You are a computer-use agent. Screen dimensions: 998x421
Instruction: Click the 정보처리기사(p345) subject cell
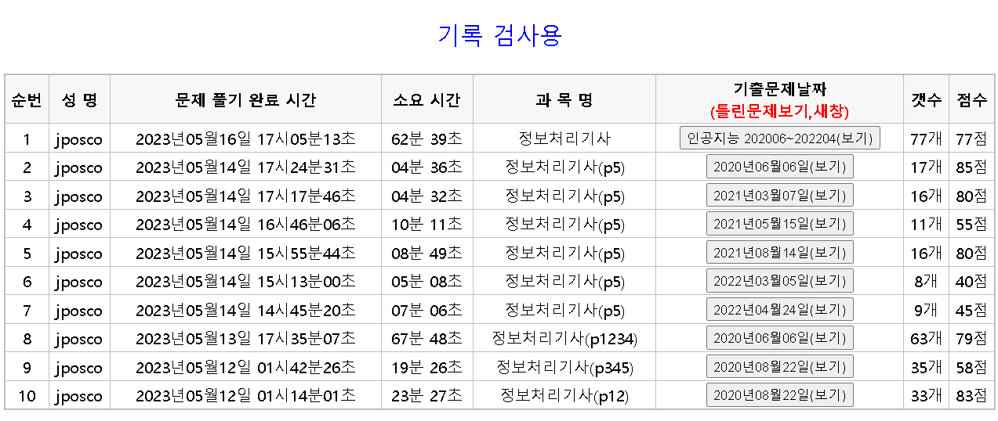564,368
